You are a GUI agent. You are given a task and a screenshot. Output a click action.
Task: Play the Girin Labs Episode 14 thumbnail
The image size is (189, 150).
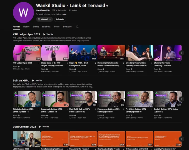click(x=27, y=99)
